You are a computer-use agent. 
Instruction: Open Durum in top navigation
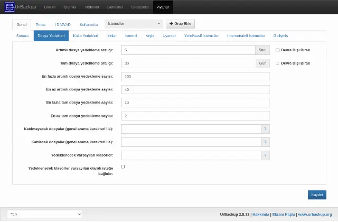(x=50, y=7)
